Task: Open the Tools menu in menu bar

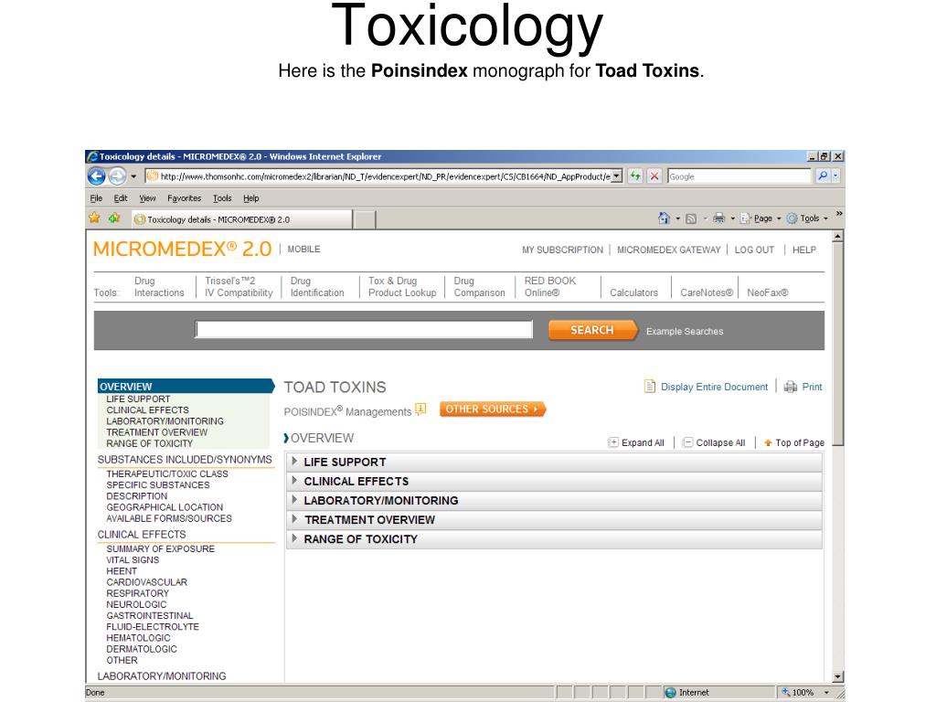Action: point(222,198)
